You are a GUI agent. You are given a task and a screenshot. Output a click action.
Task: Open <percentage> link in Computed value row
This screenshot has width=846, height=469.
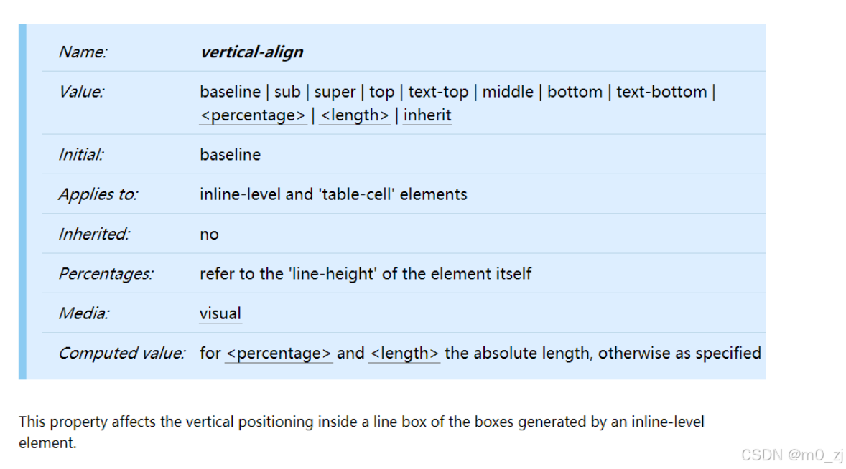tap(279, 354)
